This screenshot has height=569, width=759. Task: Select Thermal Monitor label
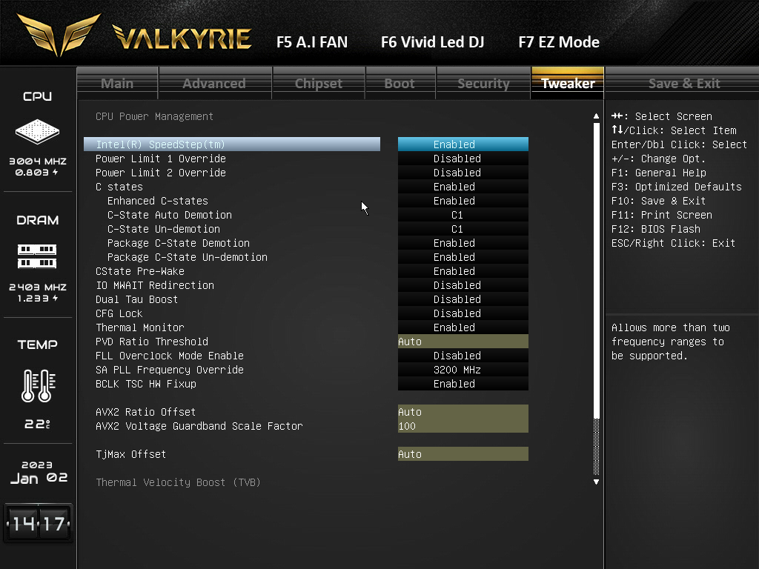pyautogui.click(x=140, y=327)
